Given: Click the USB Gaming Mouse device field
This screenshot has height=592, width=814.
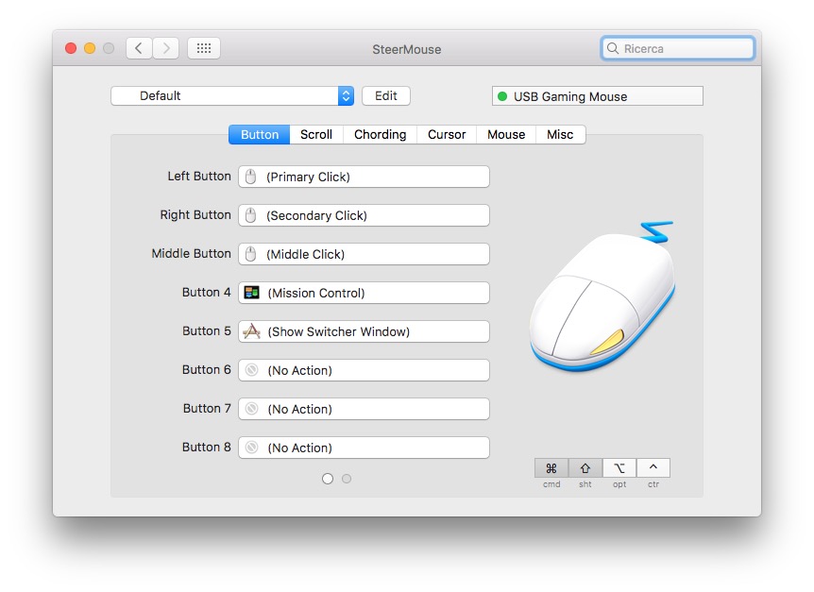Looking at the screenshot, I should click(598, 96).
